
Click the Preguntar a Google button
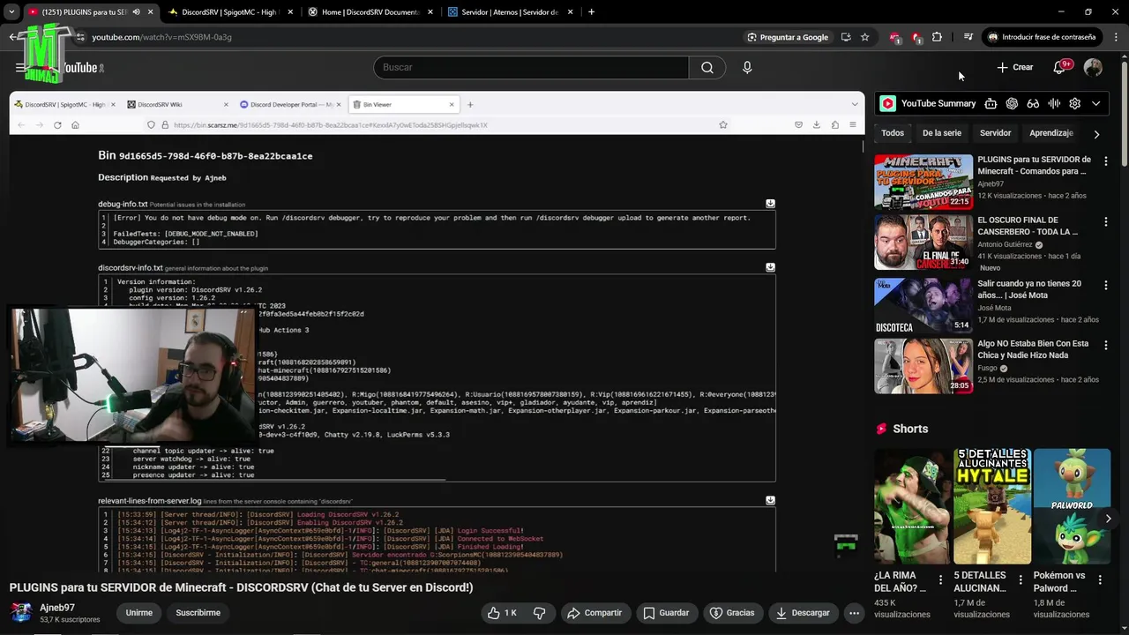[788, 37]
